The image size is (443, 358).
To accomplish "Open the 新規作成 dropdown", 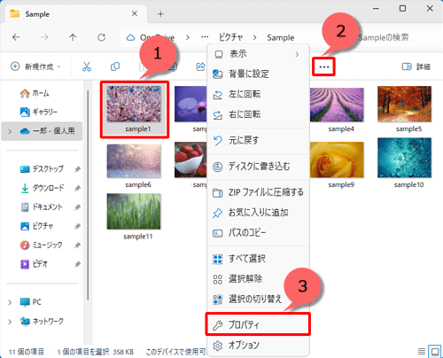I will point(35,66).
